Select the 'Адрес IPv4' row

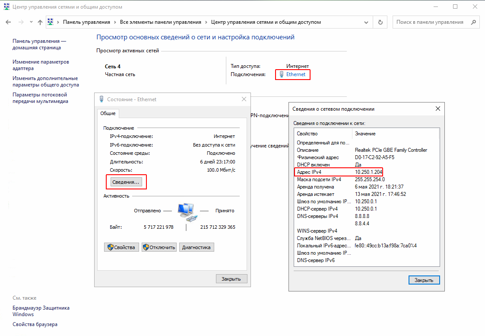click(367, 172)
